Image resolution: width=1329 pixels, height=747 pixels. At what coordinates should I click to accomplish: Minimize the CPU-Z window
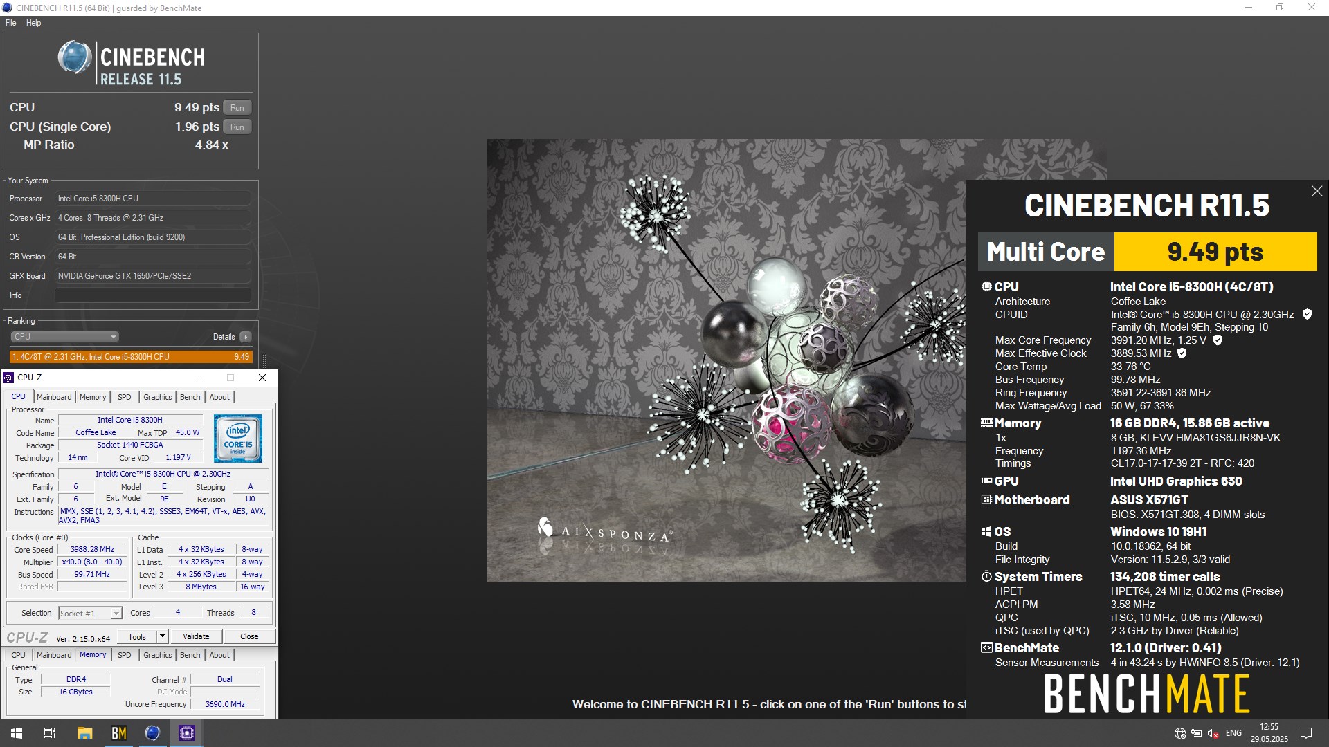click(199, 378)
